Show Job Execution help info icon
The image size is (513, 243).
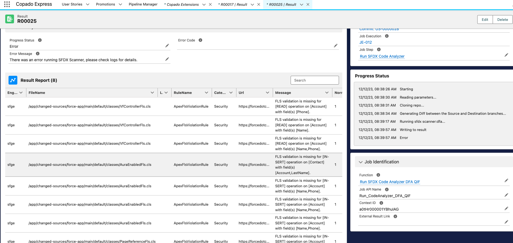tap(387, 36)
